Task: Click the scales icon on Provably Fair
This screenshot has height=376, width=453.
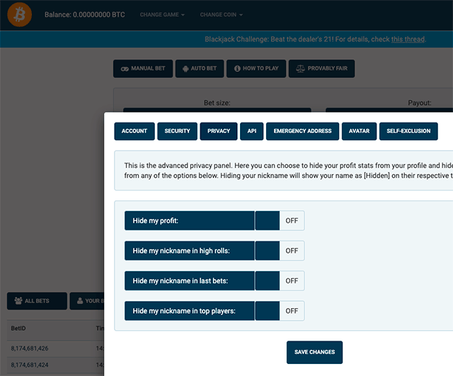Action: click(299, 69)
